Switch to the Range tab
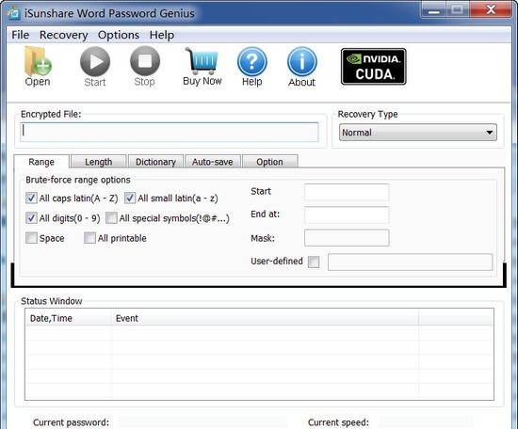 pyautogui.click(x=41, y=162)
